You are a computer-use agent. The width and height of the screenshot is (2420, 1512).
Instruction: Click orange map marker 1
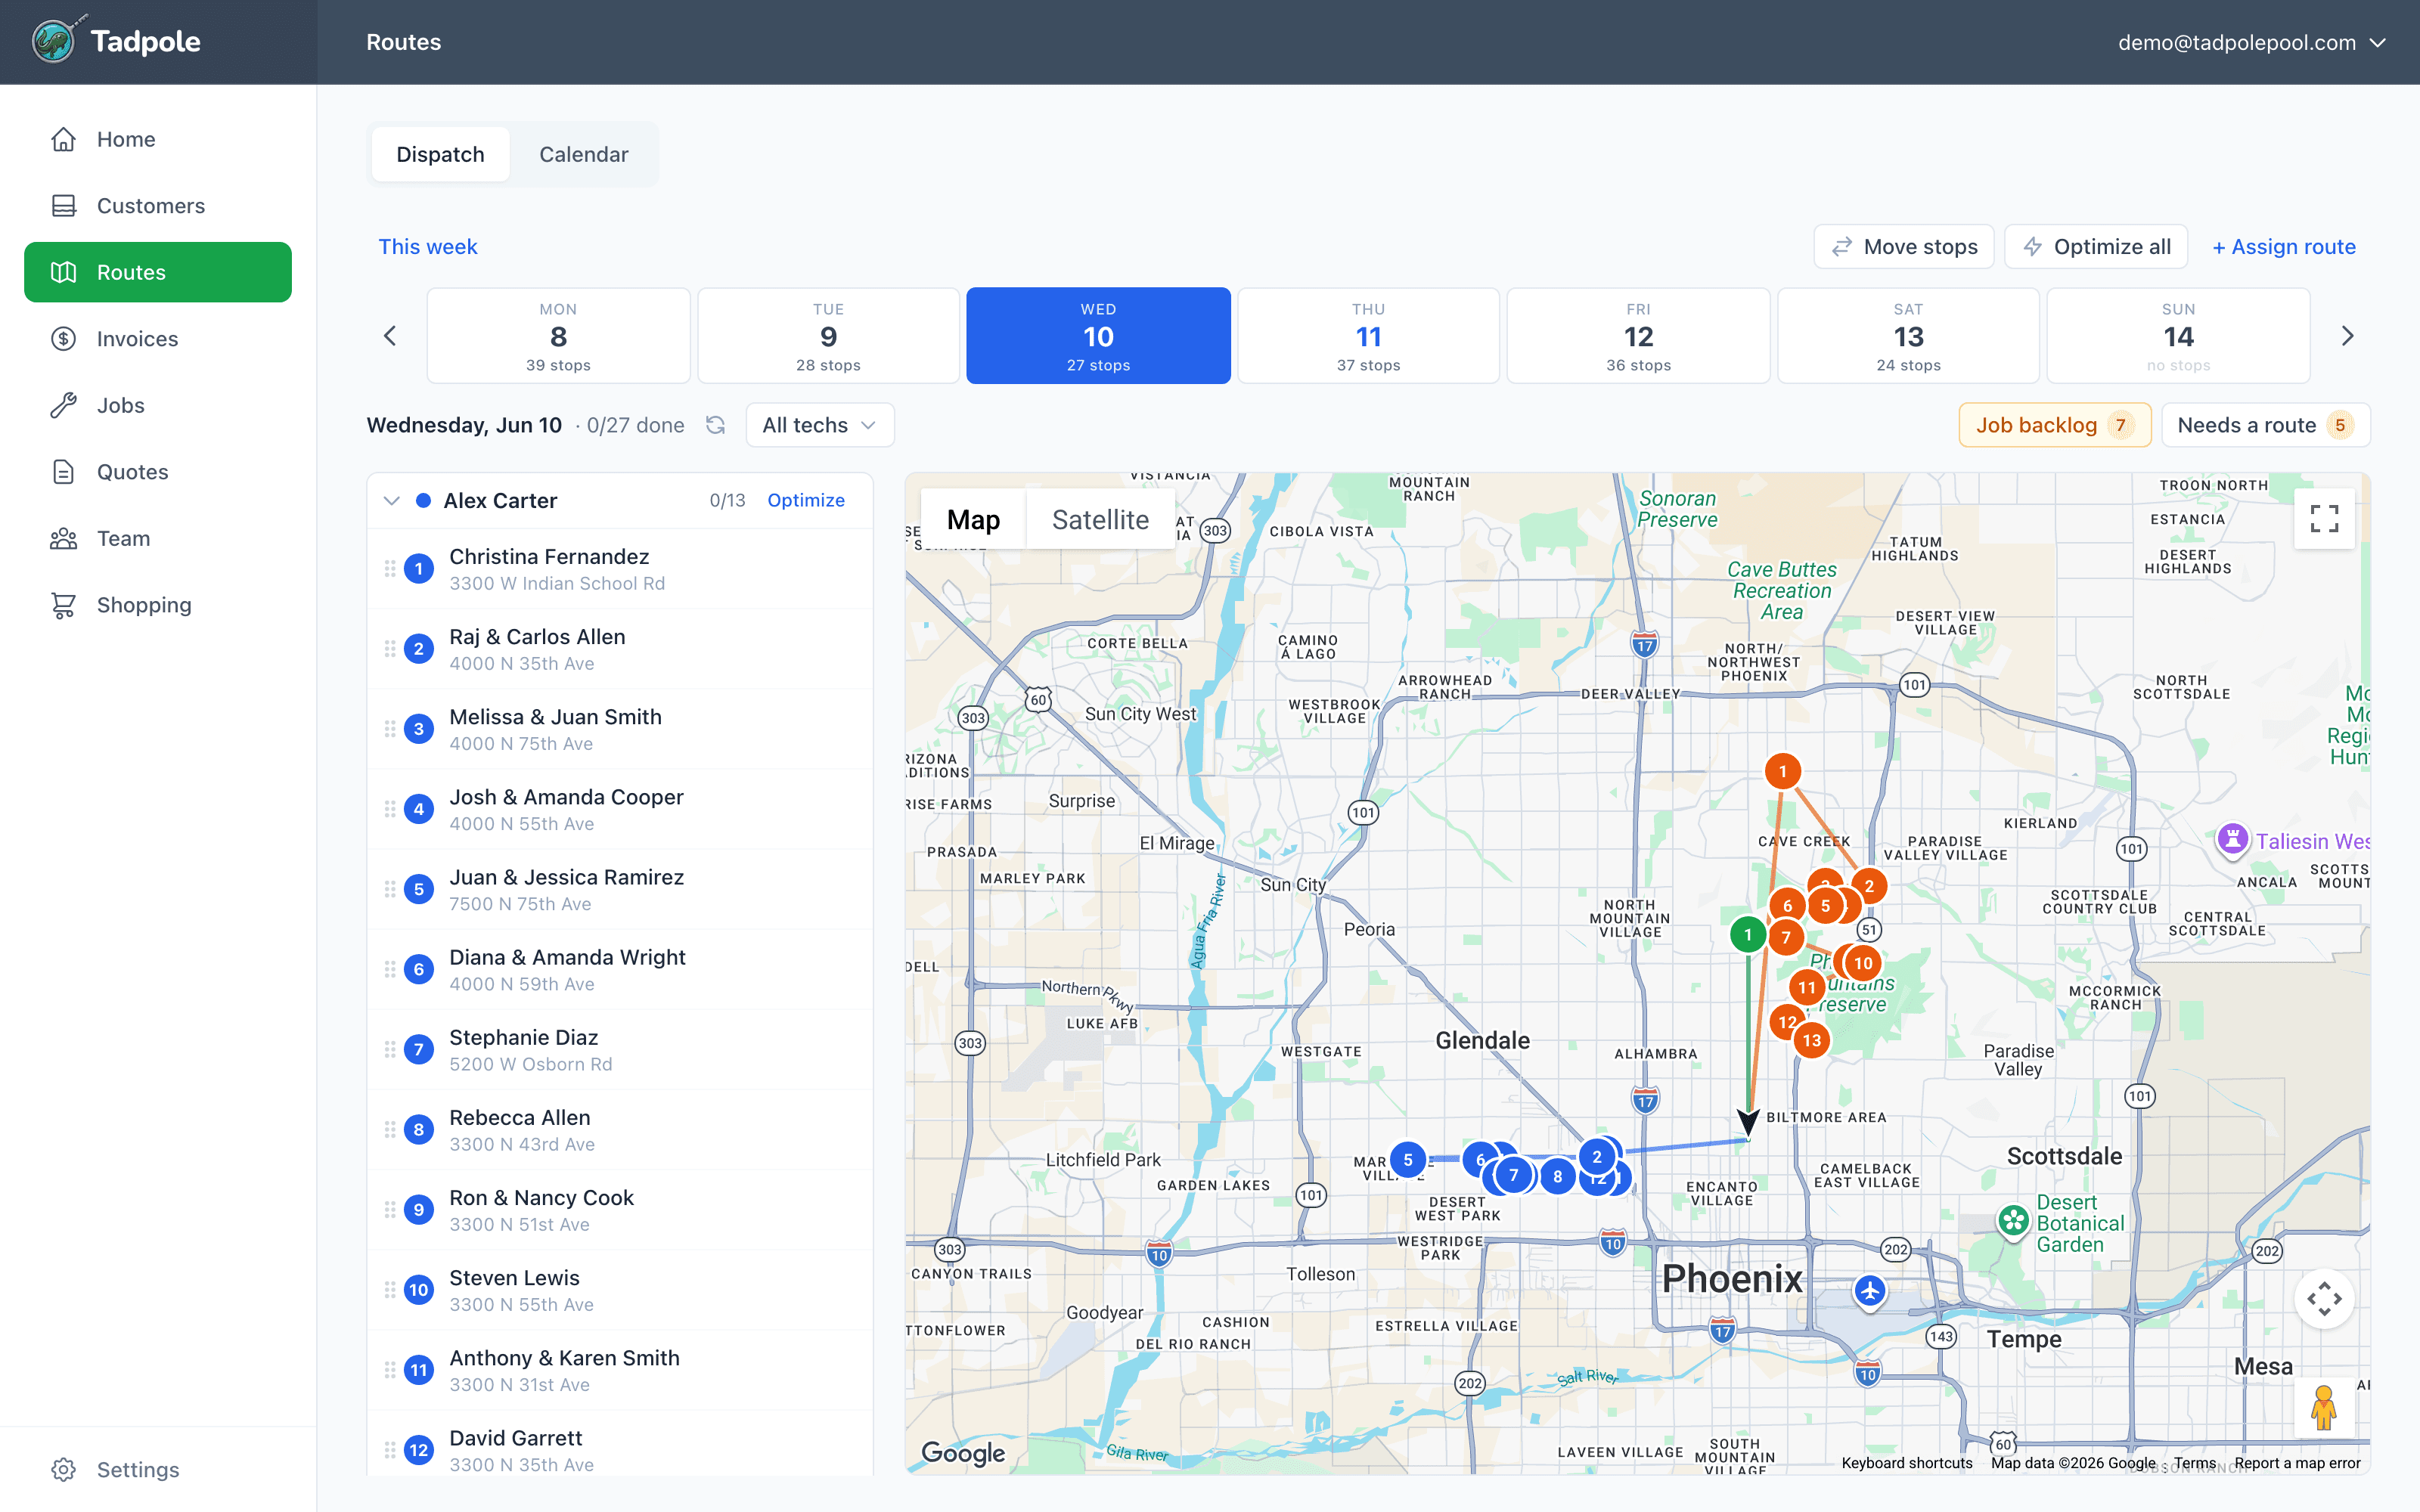pyautogui.click(x=1782, y=771)
